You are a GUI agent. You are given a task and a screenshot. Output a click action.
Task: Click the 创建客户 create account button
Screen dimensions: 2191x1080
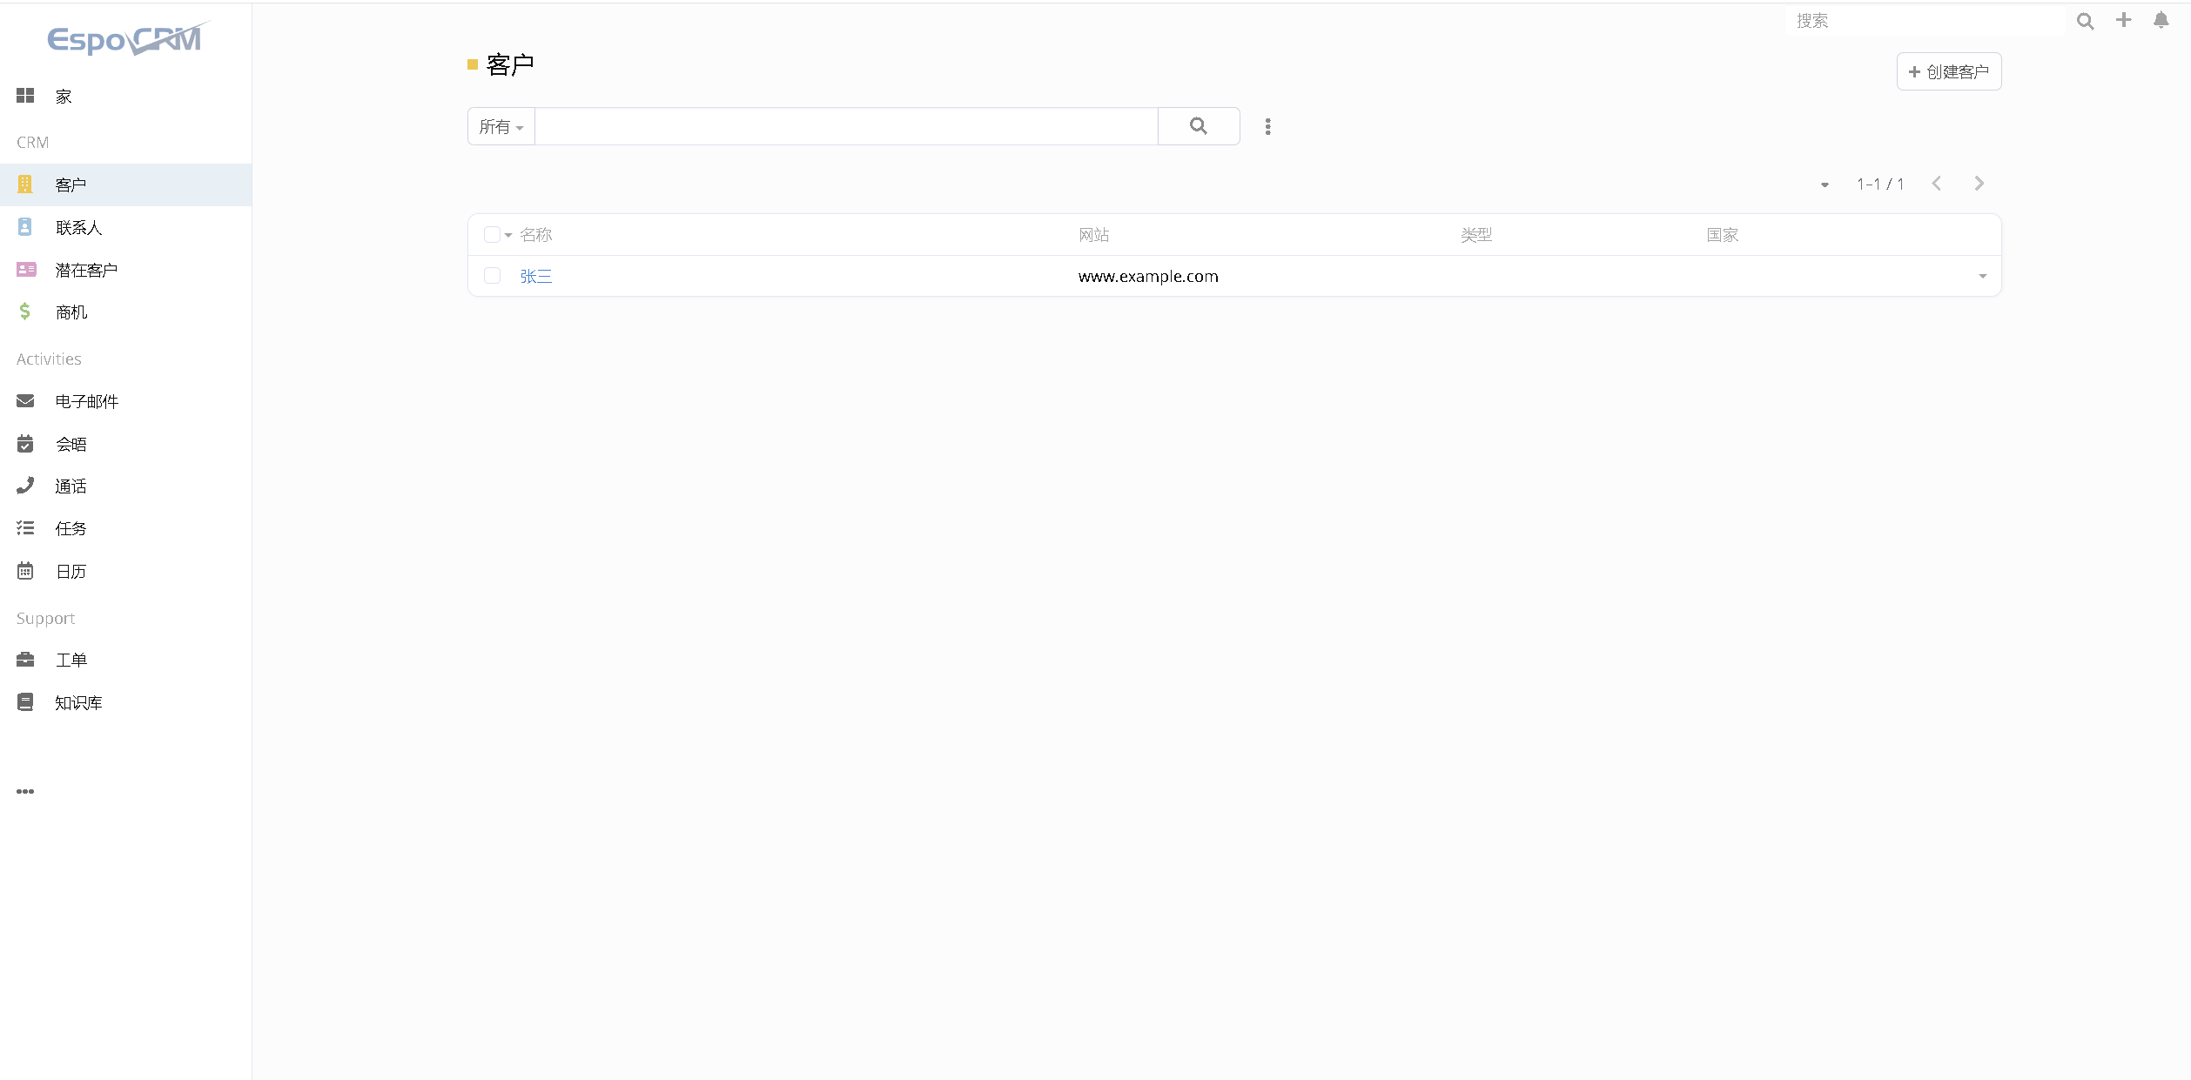tap(1948, 71)
